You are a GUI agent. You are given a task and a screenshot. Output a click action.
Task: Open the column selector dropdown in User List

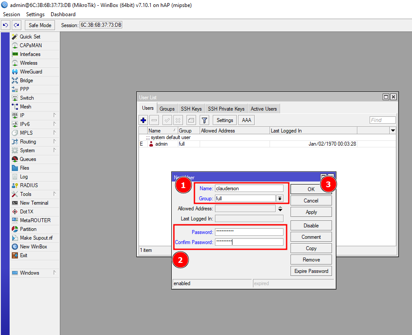[392, 131]
